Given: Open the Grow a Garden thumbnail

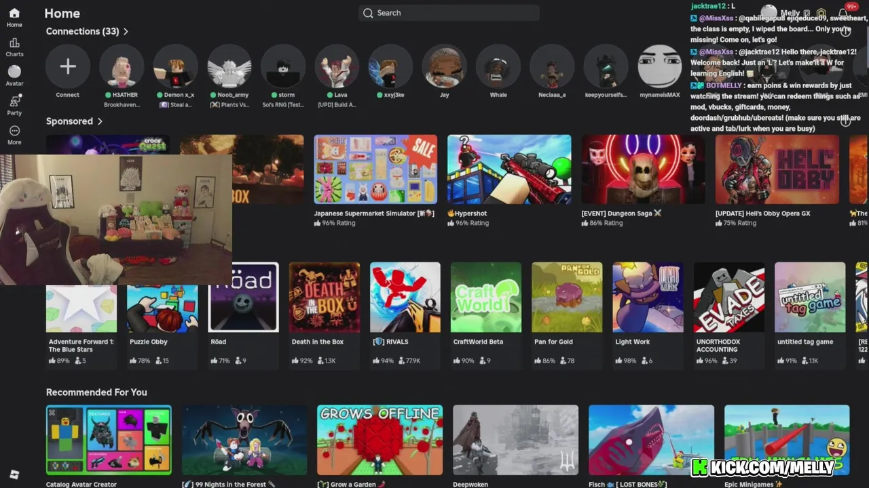Looking at the screenshot, I should (x=380, y=440).
